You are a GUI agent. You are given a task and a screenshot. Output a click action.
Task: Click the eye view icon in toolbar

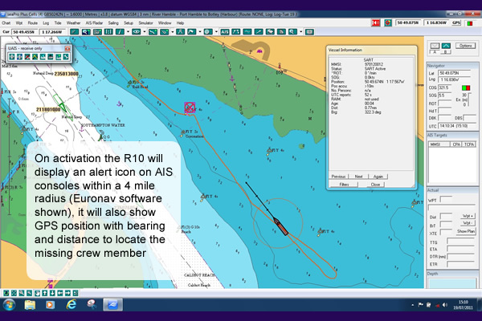click(135, 30)
